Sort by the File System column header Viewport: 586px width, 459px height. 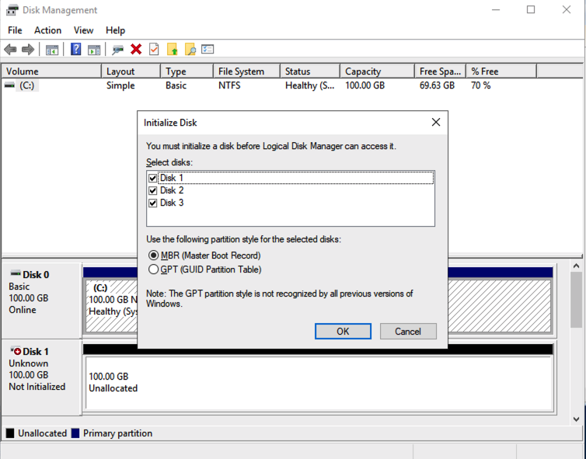tap(246, 71)
